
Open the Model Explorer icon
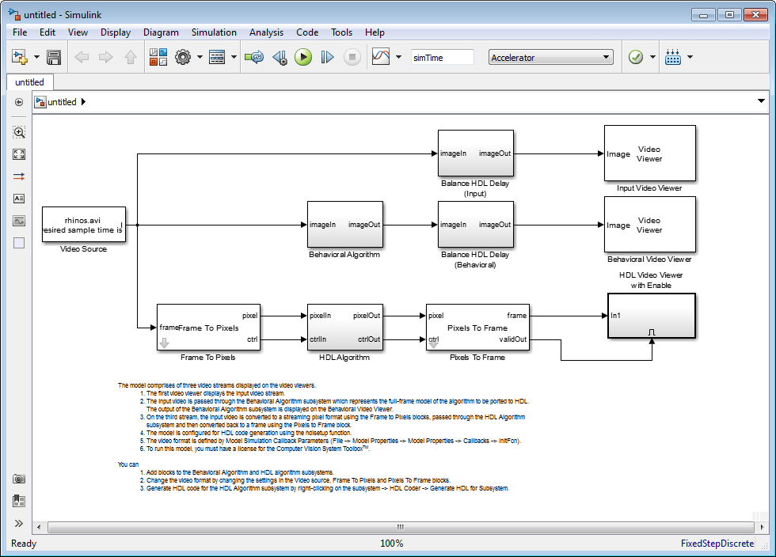point(217,57)
